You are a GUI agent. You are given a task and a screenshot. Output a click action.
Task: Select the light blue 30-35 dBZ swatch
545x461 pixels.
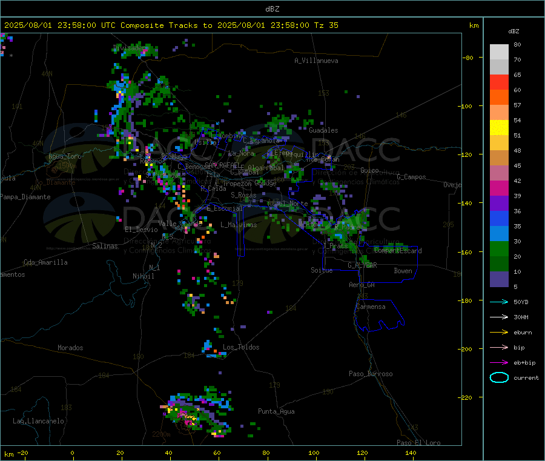point(499,234)
